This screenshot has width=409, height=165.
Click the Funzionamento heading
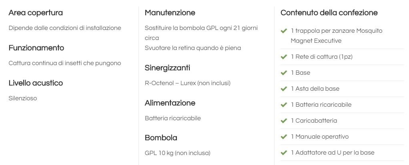[x=36, y=48]
